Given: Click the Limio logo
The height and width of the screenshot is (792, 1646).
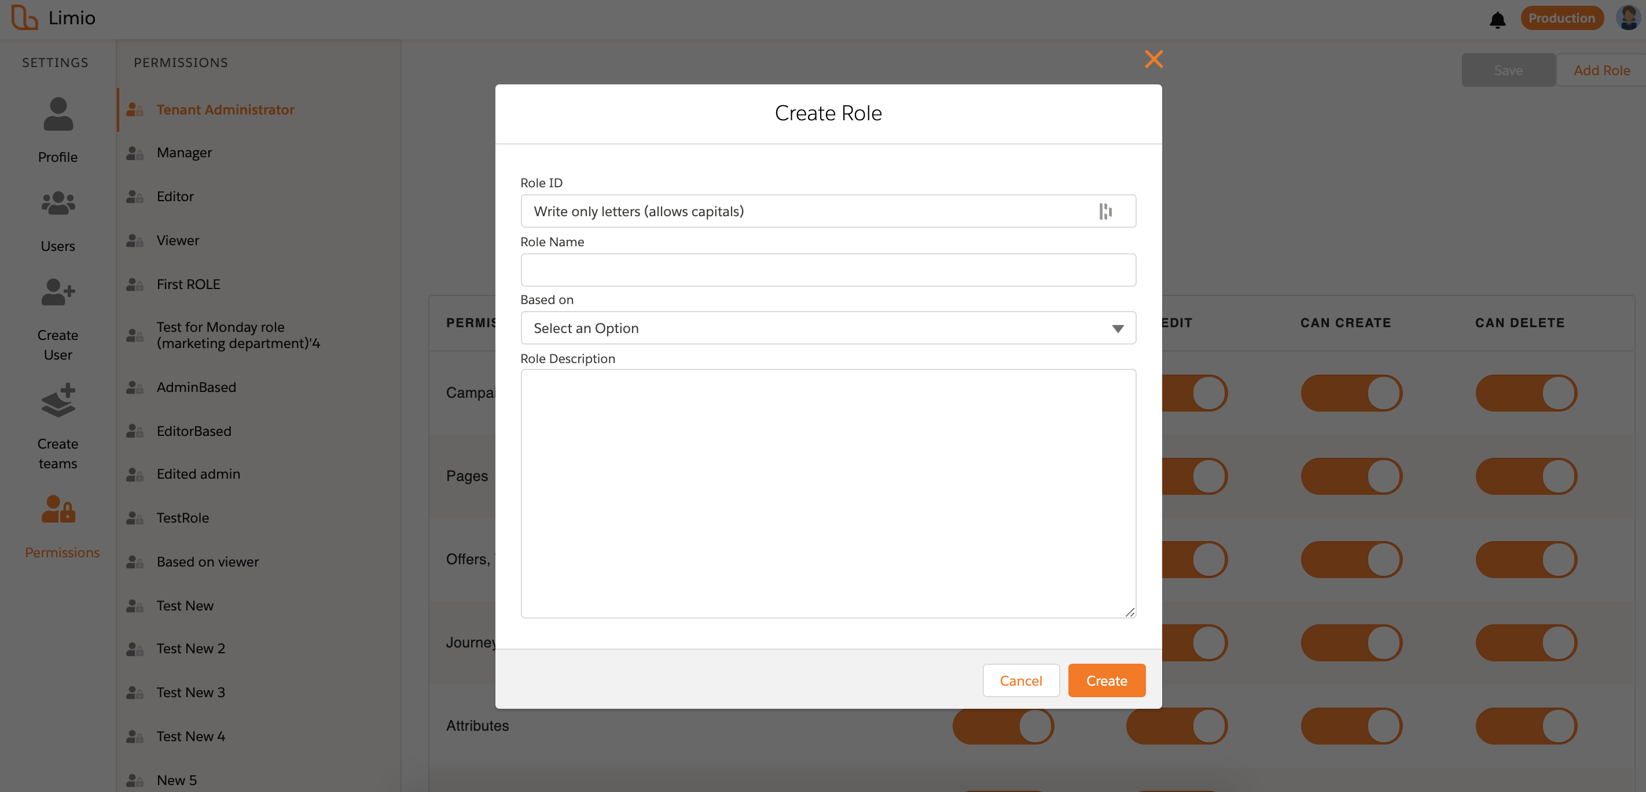Looking at the screenshot, I should 25,17.
